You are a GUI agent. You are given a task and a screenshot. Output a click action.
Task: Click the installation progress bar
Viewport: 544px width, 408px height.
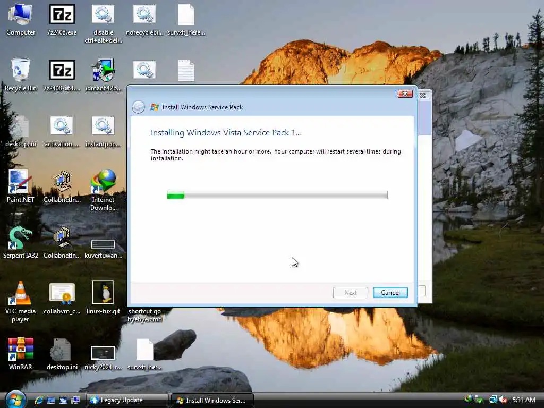click(x=277, y=195)
